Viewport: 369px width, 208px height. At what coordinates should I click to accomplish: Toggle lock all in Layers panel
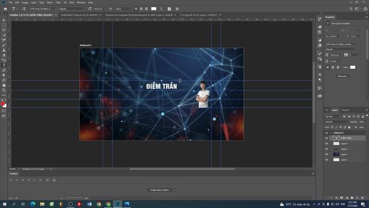tap(349, 127)
